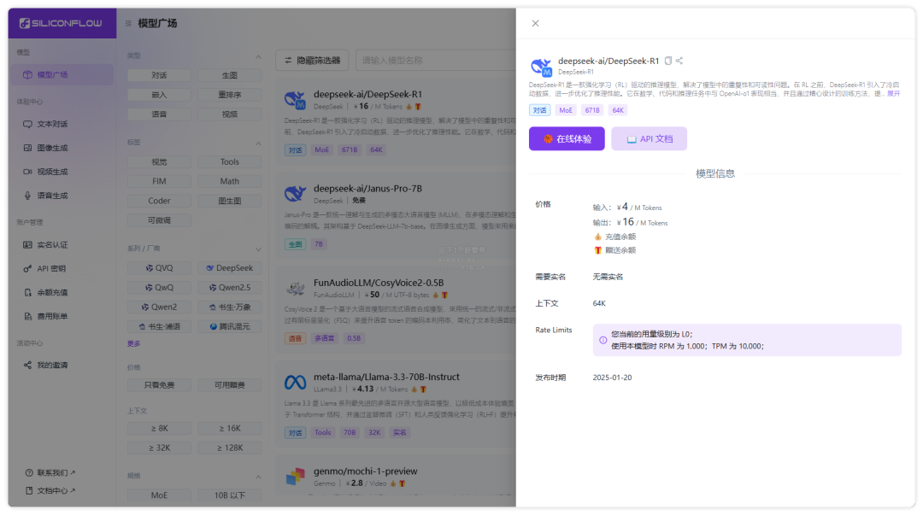Viewport: 923px width, 515px height.
Task: Expand the description with 展开
Action: coord(894,94)
